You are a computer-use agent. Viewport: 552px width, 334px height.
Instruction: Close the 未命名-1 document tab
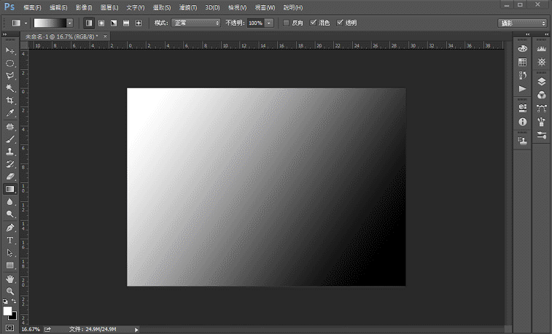click(x=105, y=36)
